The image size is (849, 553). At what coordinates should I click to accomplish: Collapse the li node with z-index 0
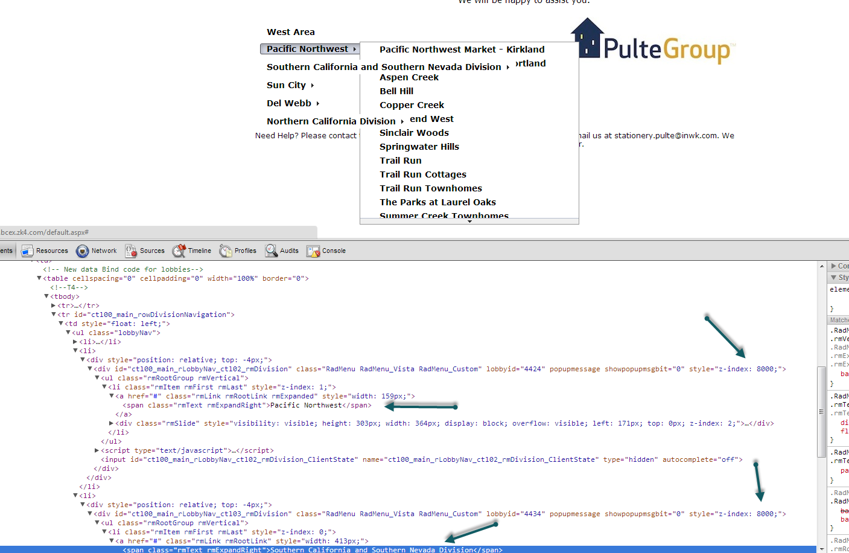(104, 532)
